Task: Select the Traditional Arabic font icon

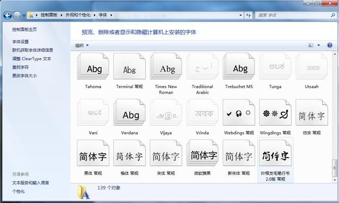Action: click(202, 67)
